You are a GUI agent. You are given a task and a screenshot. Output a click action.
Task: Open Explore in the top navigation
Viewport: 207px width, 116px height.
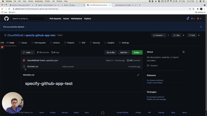click(x=88, y=19)
